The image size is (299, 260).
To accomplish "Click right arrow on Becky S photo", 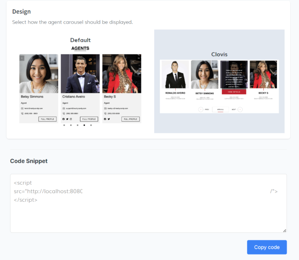I will coord(139,58).
